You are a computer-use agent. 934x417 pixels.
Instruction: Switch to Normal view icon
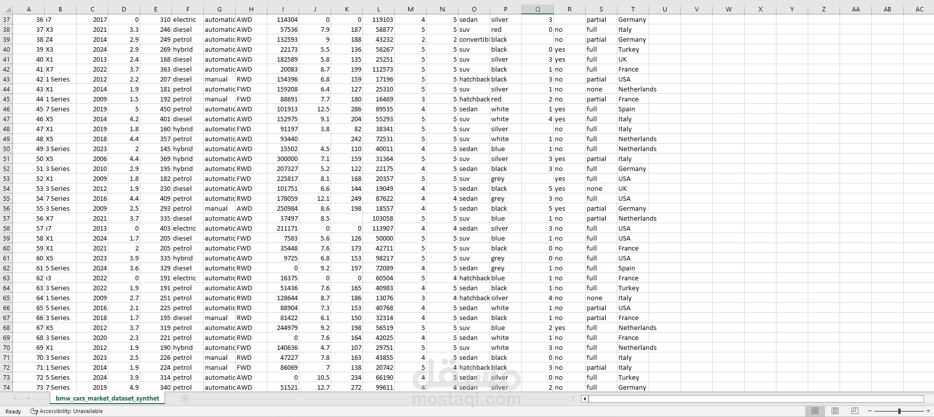pos(815,411)
